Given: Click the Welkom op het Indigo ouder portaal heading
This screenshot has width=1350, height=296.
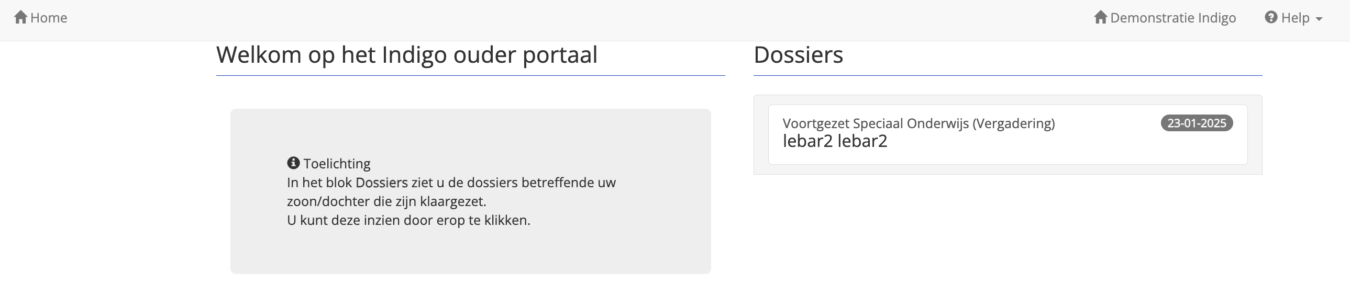Looking at the screenshot, I should tap(407, 55).
